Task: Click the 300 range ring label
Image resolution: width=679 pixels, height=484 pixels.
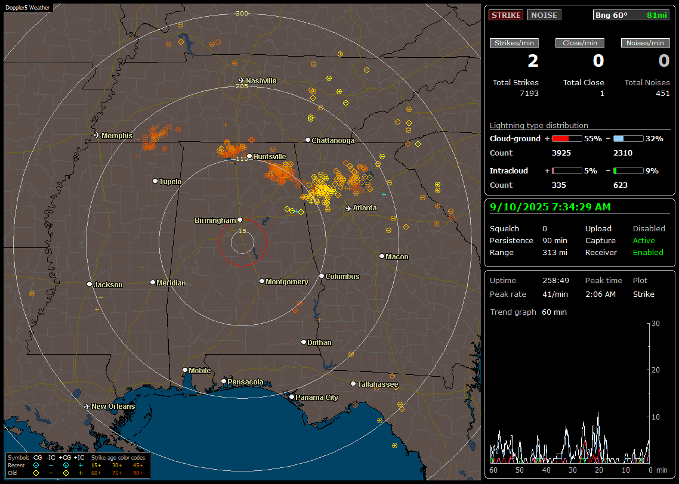Action: pyautogui.click(x=242, y=13)
